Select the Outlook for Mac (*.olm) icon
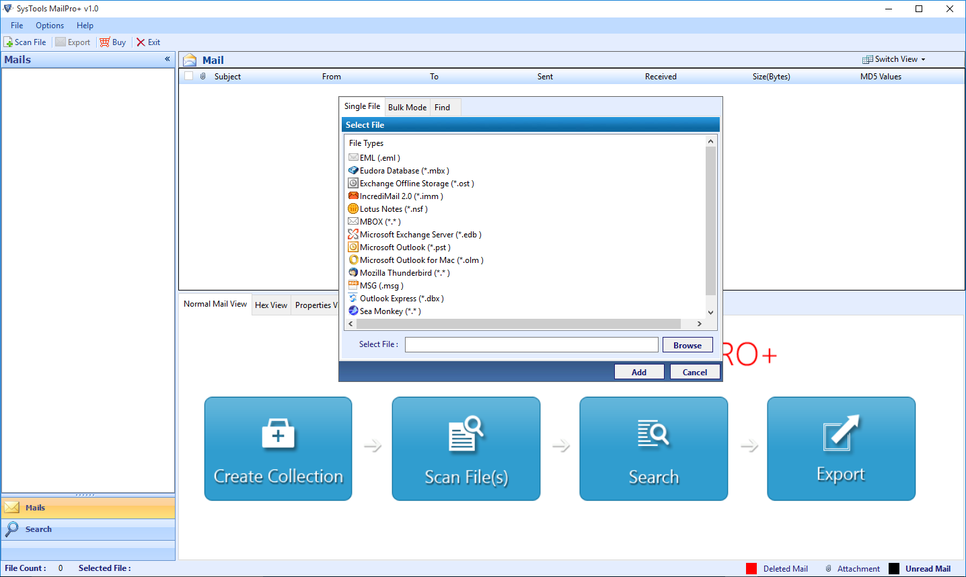The height and width of the screenshot is (577, 966). (353, 260)
